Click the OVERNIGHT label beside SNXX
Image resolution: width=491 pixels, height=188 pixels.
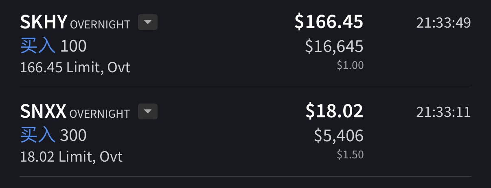click(x=100, y=114)
